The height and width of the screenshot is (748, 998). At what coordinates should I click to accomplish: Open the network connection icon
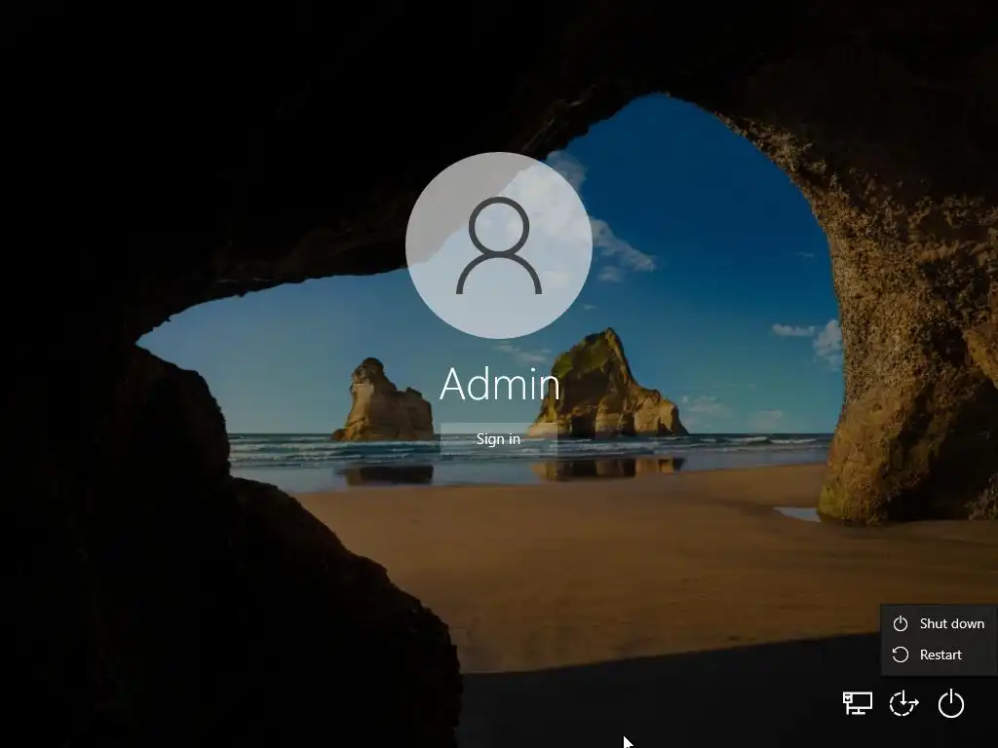click(858, 703)
